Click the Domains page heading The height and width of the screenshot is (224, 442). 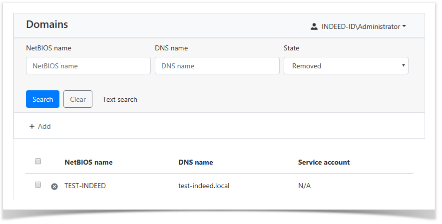coord(47,24)
